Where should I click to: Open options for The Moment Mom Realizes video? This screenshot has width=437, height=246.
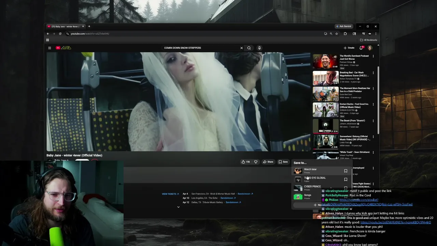point(373,88)
